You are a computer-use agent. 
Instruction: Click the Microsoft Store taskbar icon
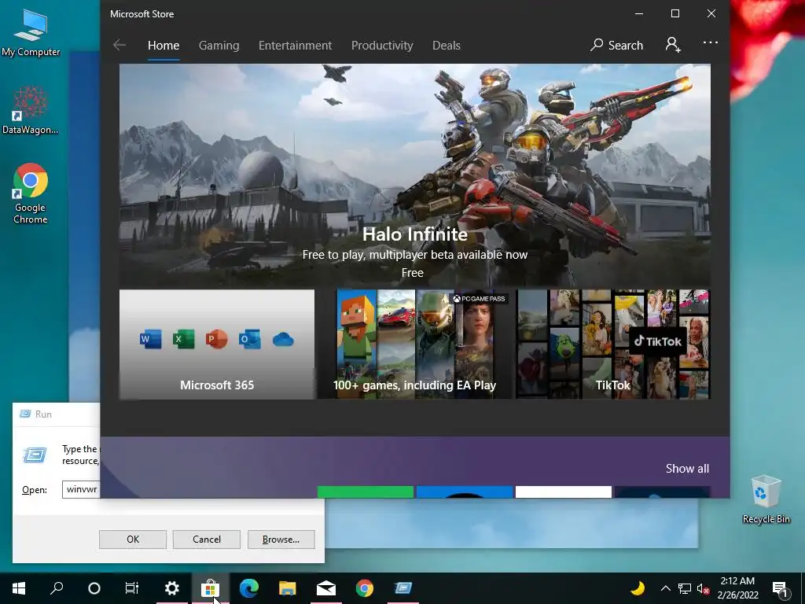[211, 588]
